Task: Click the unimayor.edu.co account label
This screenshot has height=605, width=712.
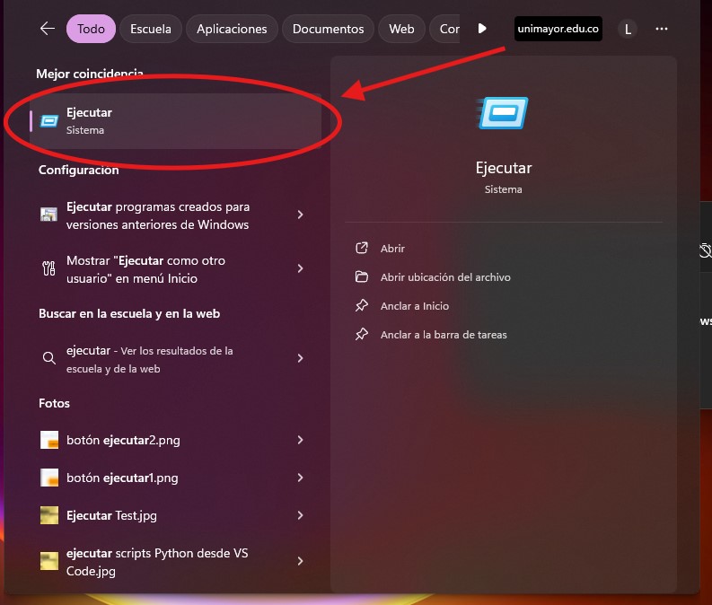Action: coord(558,29)
